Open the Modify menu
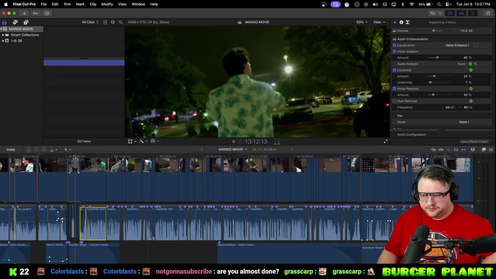Screen dimensions: 496x279 point(107,4)
